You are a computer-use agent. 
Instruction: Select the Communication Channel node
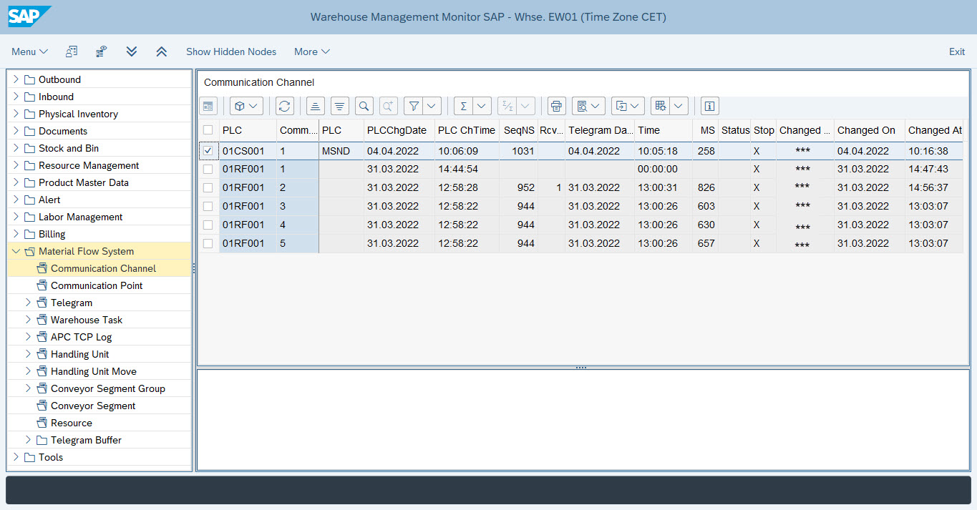pos(103,268)
